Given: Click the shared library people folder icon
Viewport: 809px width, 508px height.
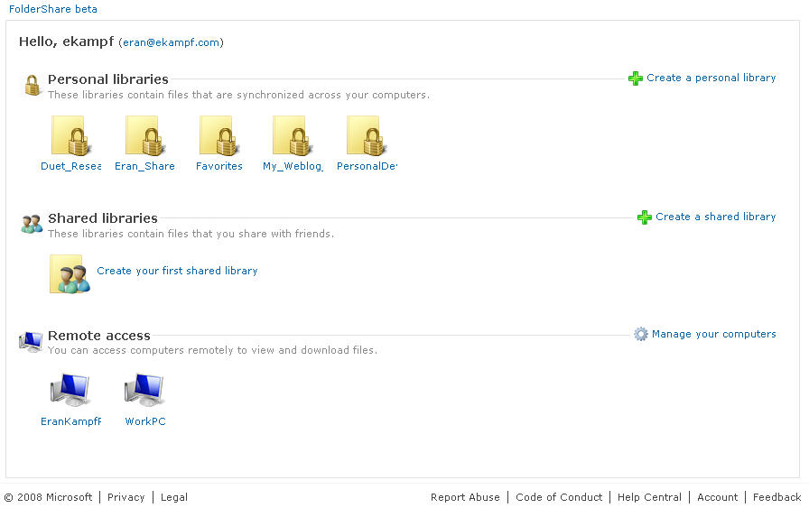Looking at the screenshot, I should pos(70,274).
